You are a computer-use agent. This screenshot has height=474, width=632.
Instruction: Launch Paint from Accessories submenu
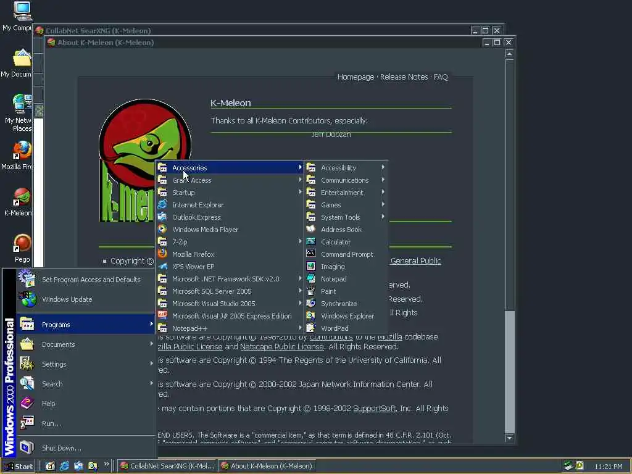tap(346, 291)
